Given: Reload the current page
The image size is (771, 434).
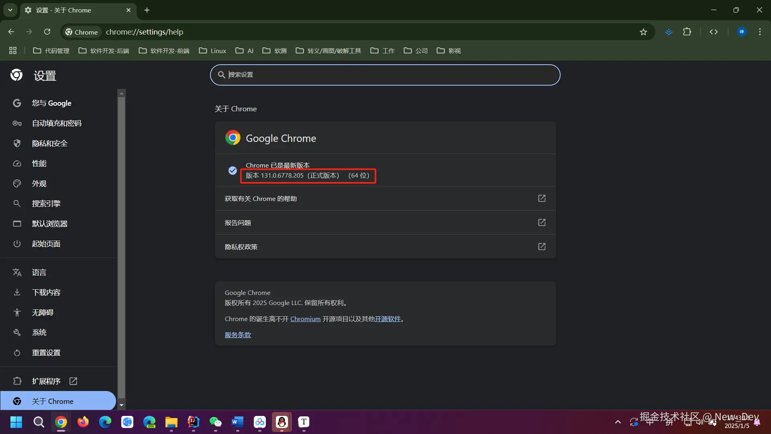Looking at the screenshot, I should [x=47, y=32].
